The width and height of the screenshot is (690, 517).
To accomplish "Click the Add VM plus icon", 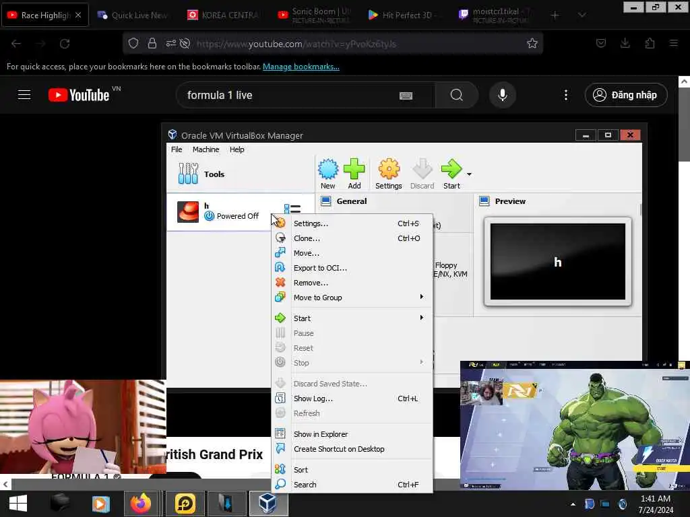I will 354,174.
